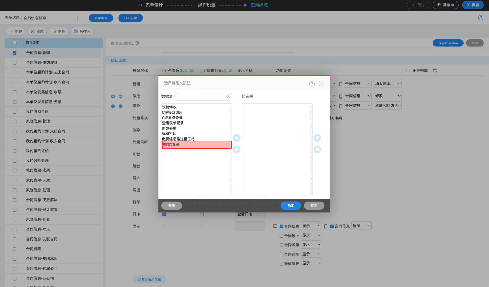Select 缴费信息推送至工行 in the list
Viewport: 489px width, 287px height.
point(178,139)
